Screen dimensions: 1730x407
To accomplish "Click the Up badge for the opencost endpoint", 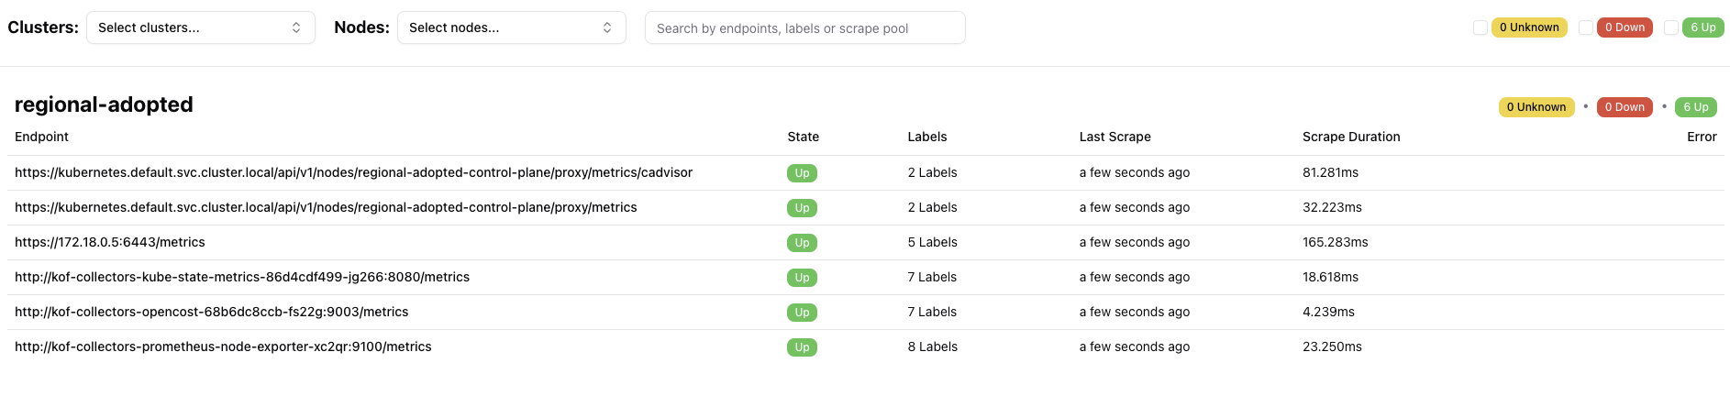I will click(x=802, y=313).
